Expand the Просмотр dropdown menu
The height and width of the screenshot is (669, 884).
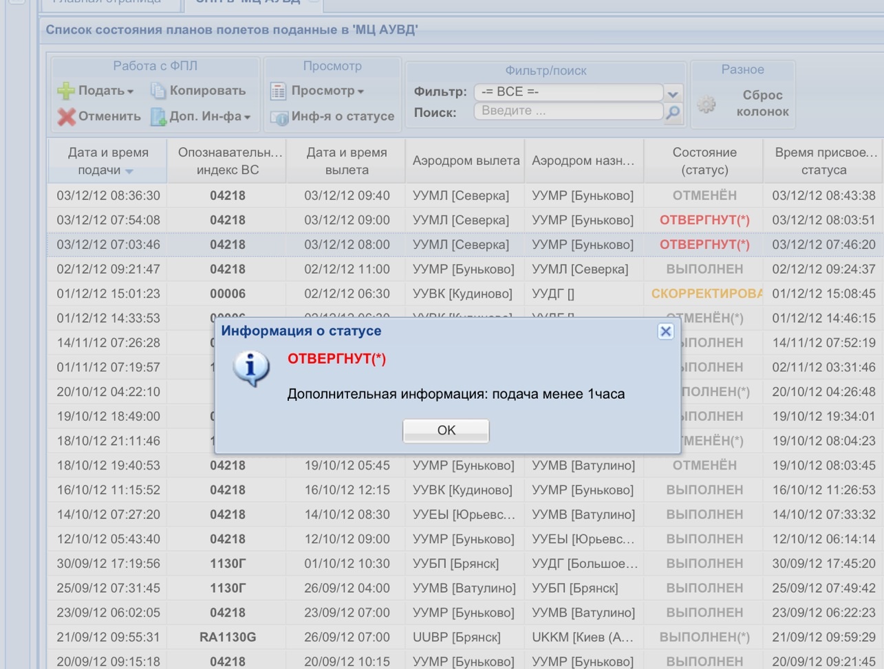(x=360, y=91)
